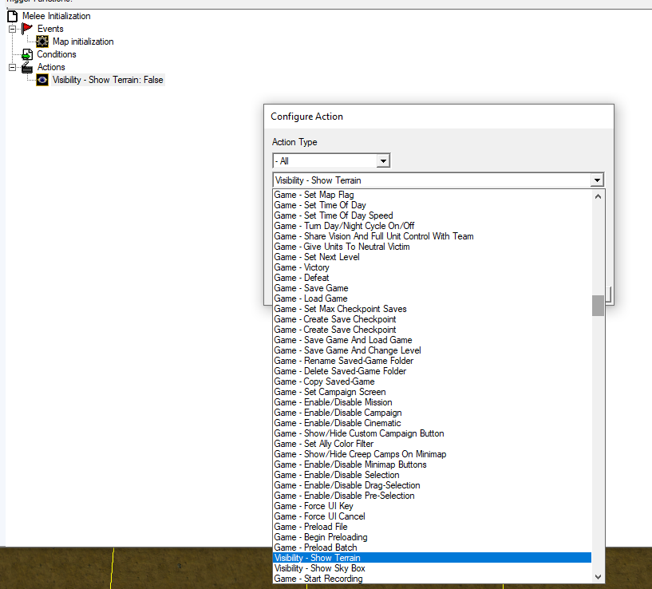Select the Melee Initialization tree row
The height and width of the screenshot is (589, 652).
(x=56, y=16)
